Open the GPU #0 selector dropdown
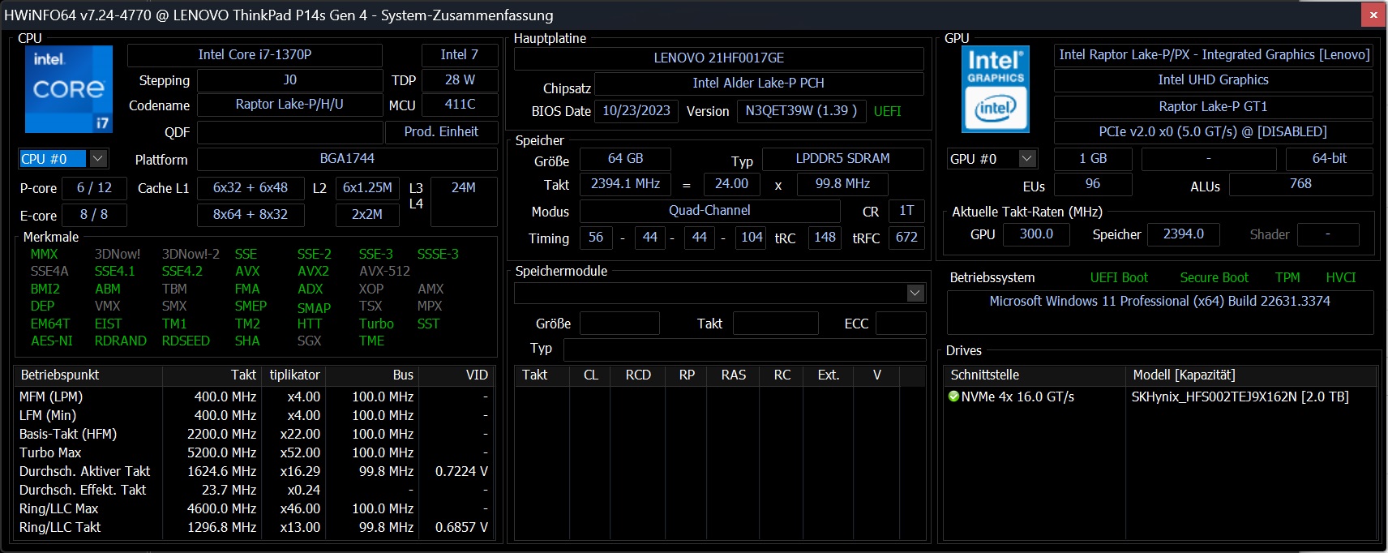 [x=1027, y=158]
